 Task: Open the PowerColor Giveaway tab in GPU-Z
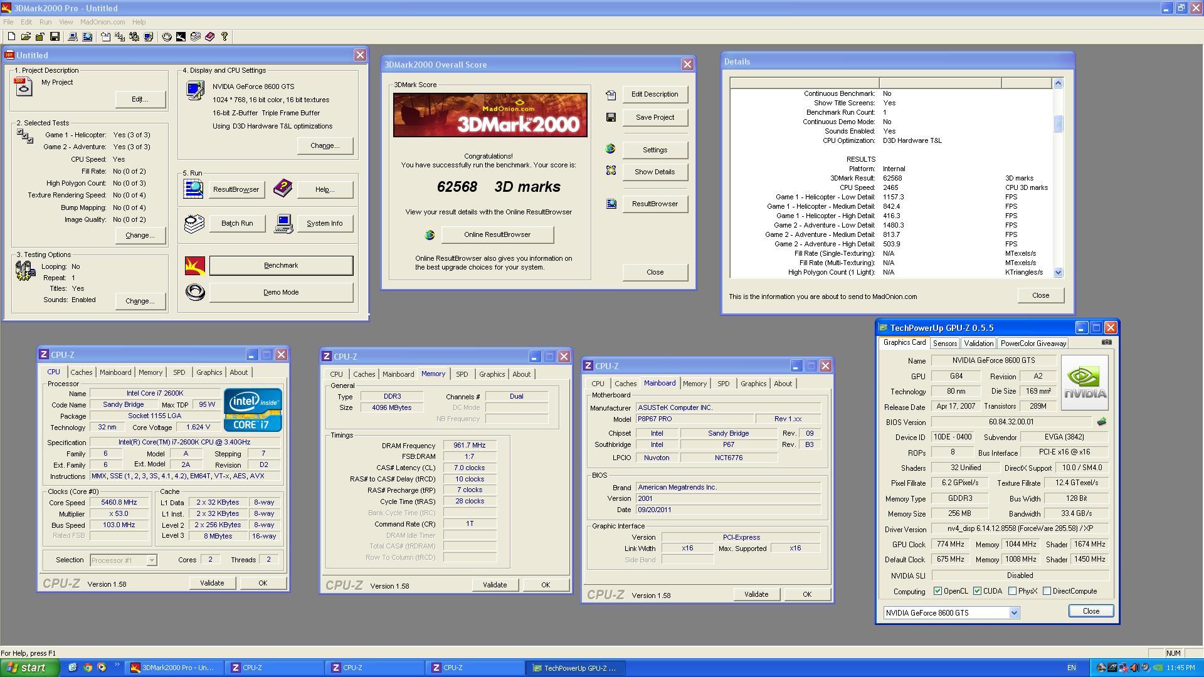(x=1033, y=344)
